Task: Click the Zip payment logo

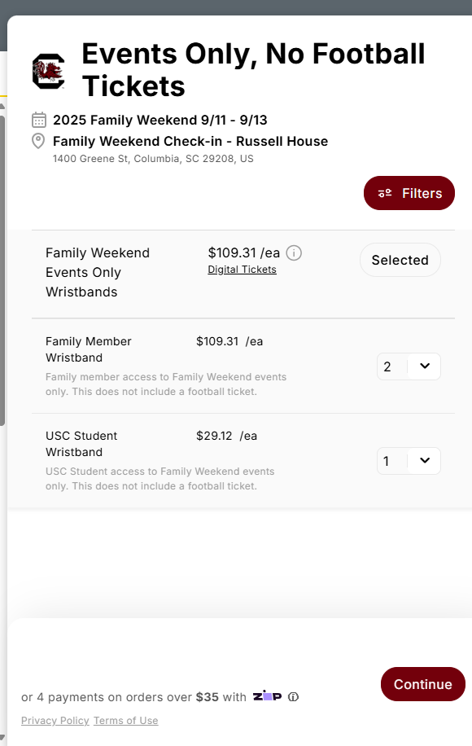Action: point(267,696)
